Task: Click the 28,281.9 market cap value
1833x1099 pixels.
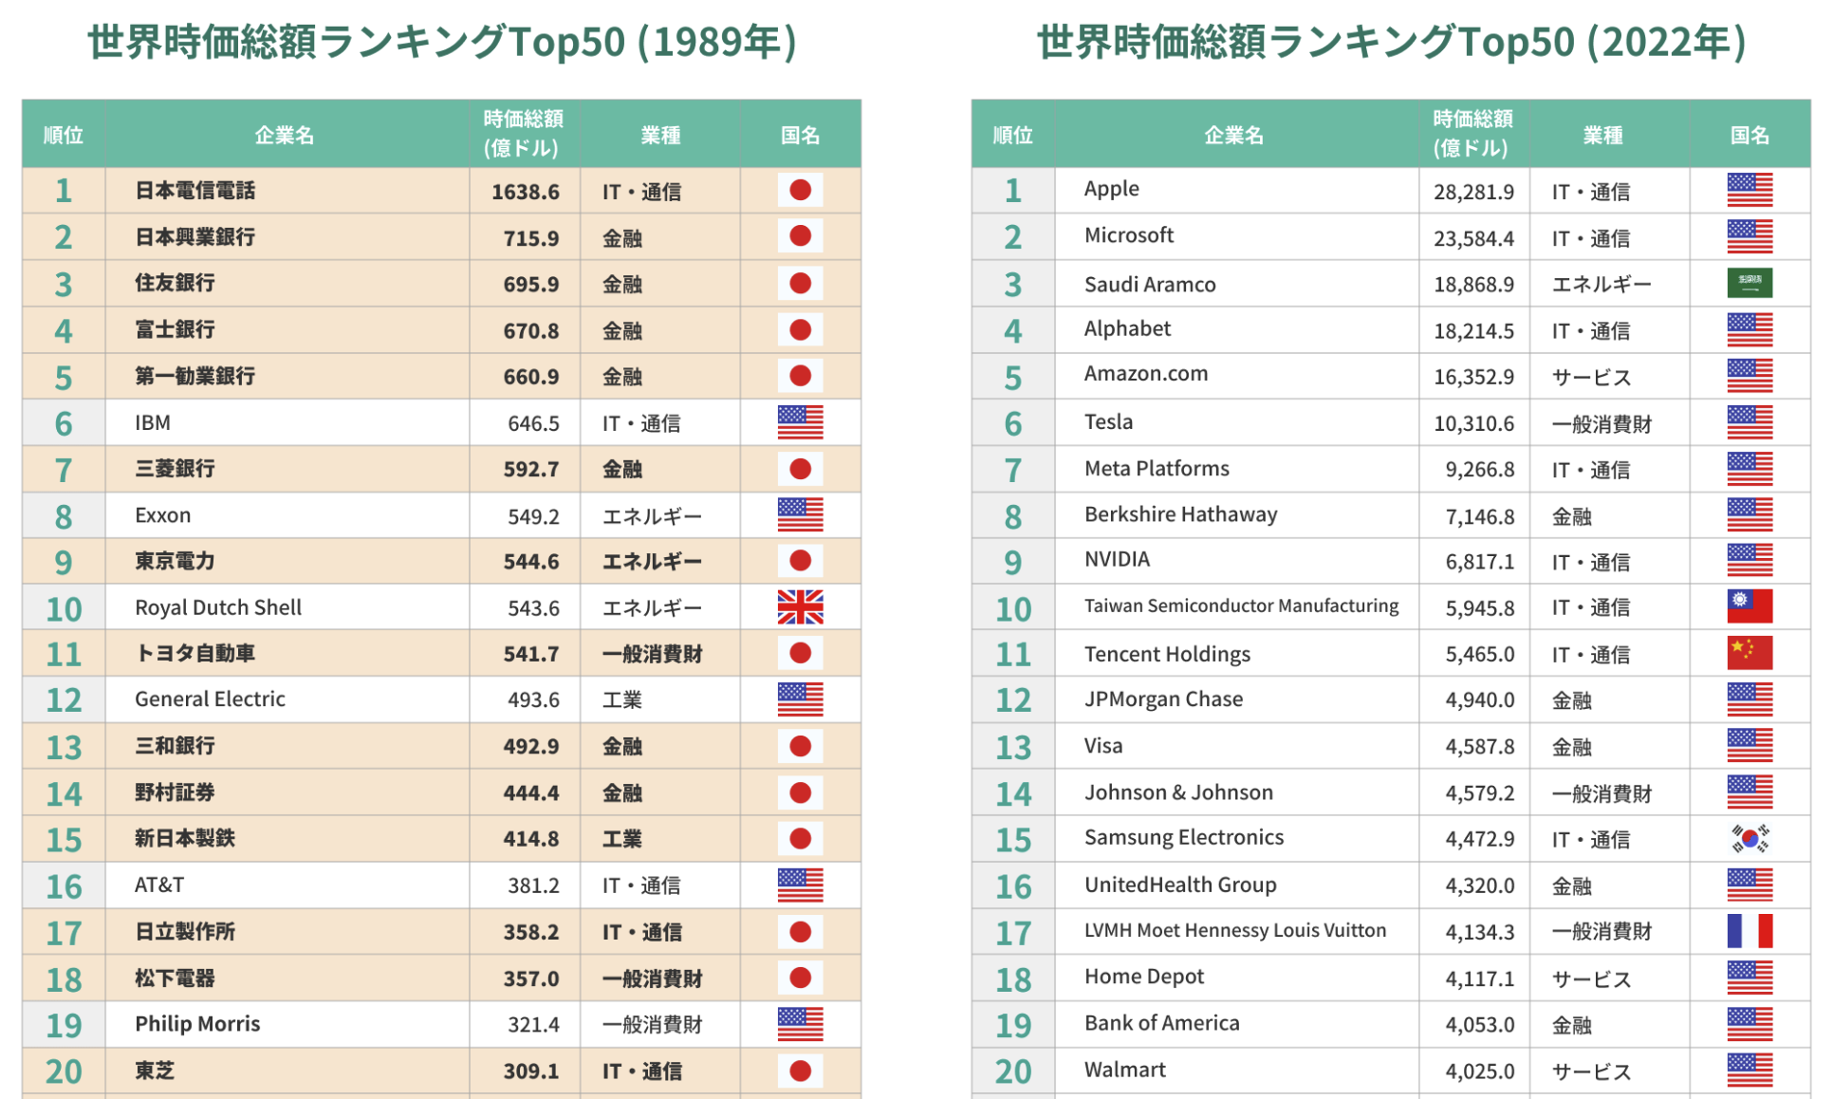Action: click(x=1473, y=192)
